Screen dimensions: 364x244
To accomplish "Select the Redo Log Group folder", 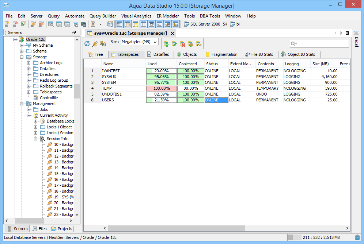I will 54,80.
